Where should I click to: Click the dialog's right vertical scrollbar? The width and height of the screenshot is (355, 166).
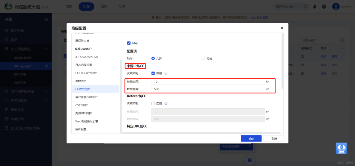coord(282,60)
